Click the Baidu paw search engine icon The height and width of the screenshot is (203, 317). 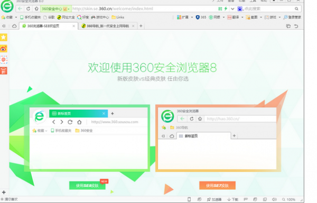pyautogui.click(x=240, y=8)
